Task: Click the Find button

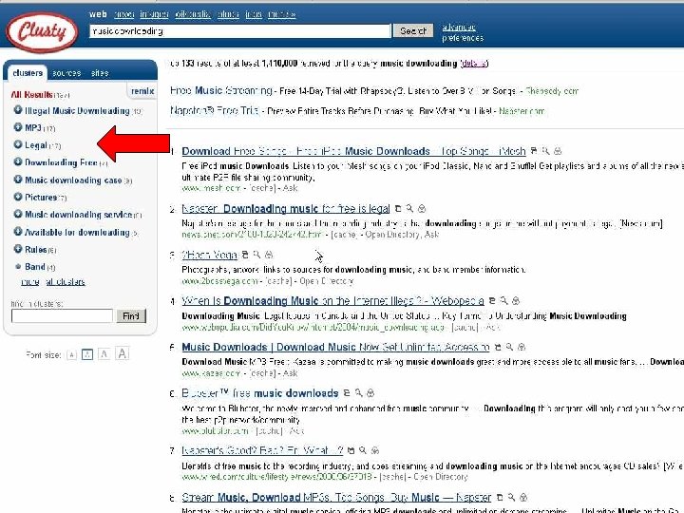Action: pos(131,315)
